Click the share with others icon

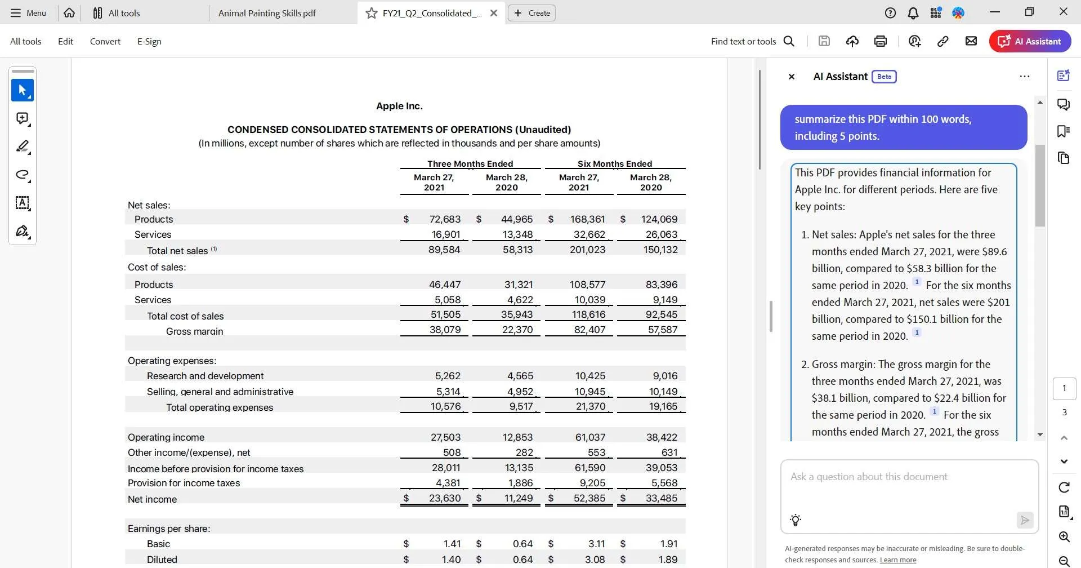point(915,41)
